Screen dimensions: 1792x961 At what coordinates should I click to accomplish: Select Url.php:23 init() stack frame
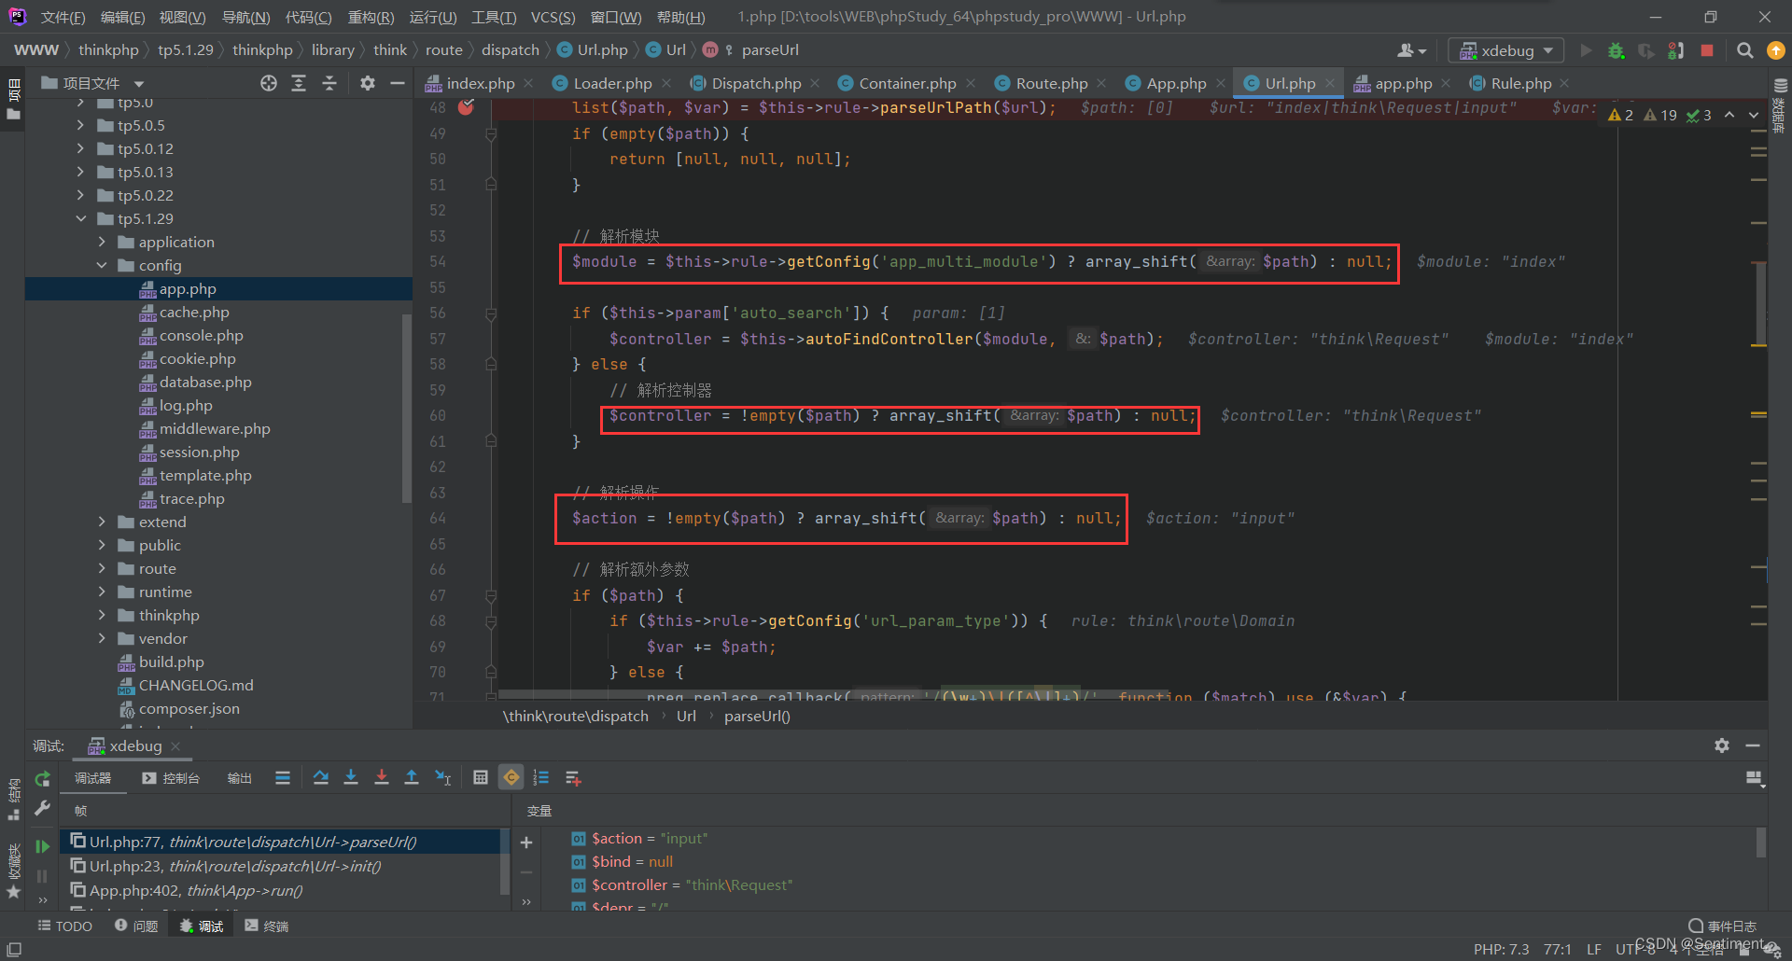[x=234, y=866]
